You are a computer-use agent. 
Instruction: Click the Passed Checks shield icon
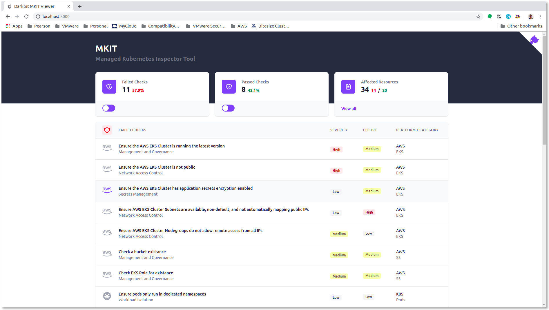[229, 86]
